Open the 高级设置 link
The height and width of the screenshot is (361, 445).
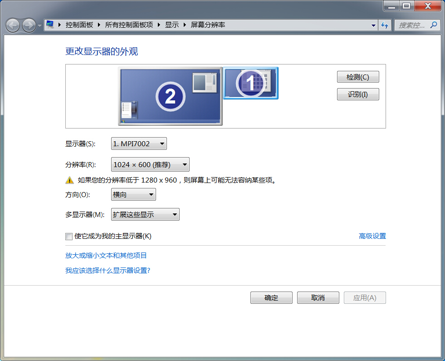(372, 236)
